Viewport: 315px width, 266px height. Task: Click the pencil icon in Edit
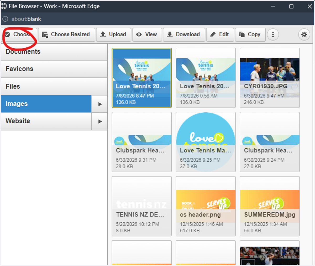[x=213, y=34]
